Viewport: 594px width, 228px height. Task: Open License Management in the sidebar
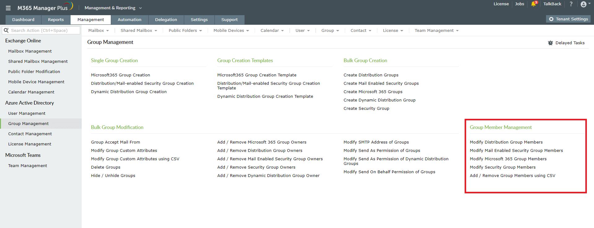click(30, 144)
